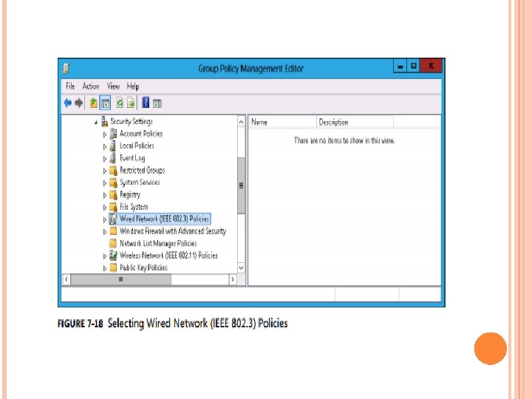
Task: Expand the Event Log node
Action: pyautogui.click(x=105, y=159)
